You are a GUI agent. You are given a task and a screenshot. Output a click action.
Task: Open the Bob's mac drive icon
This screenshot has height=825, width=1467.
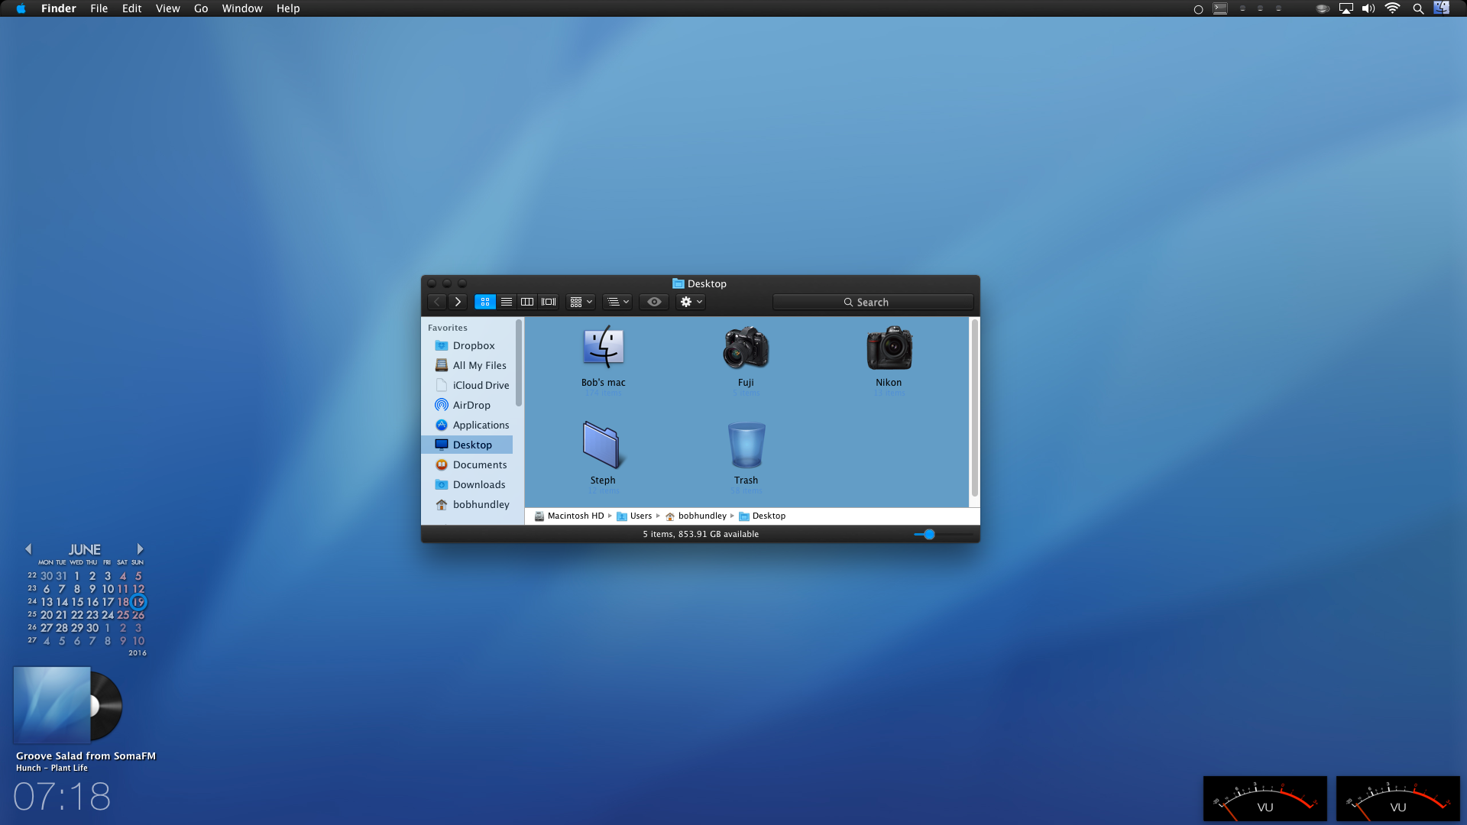[x=603, y=348]
